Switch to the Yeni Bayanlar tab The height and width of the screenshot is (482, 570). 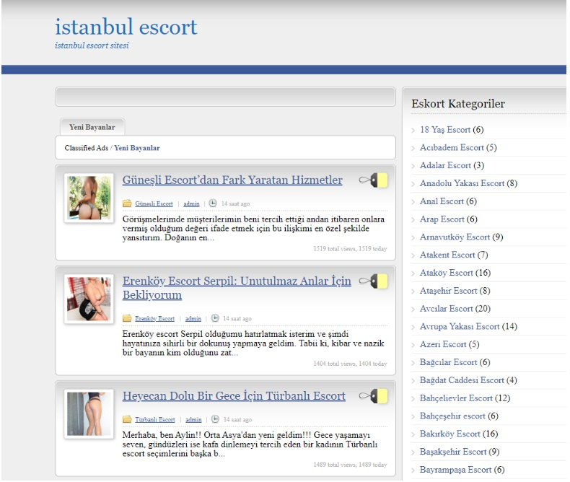click(x=92, y=127)
